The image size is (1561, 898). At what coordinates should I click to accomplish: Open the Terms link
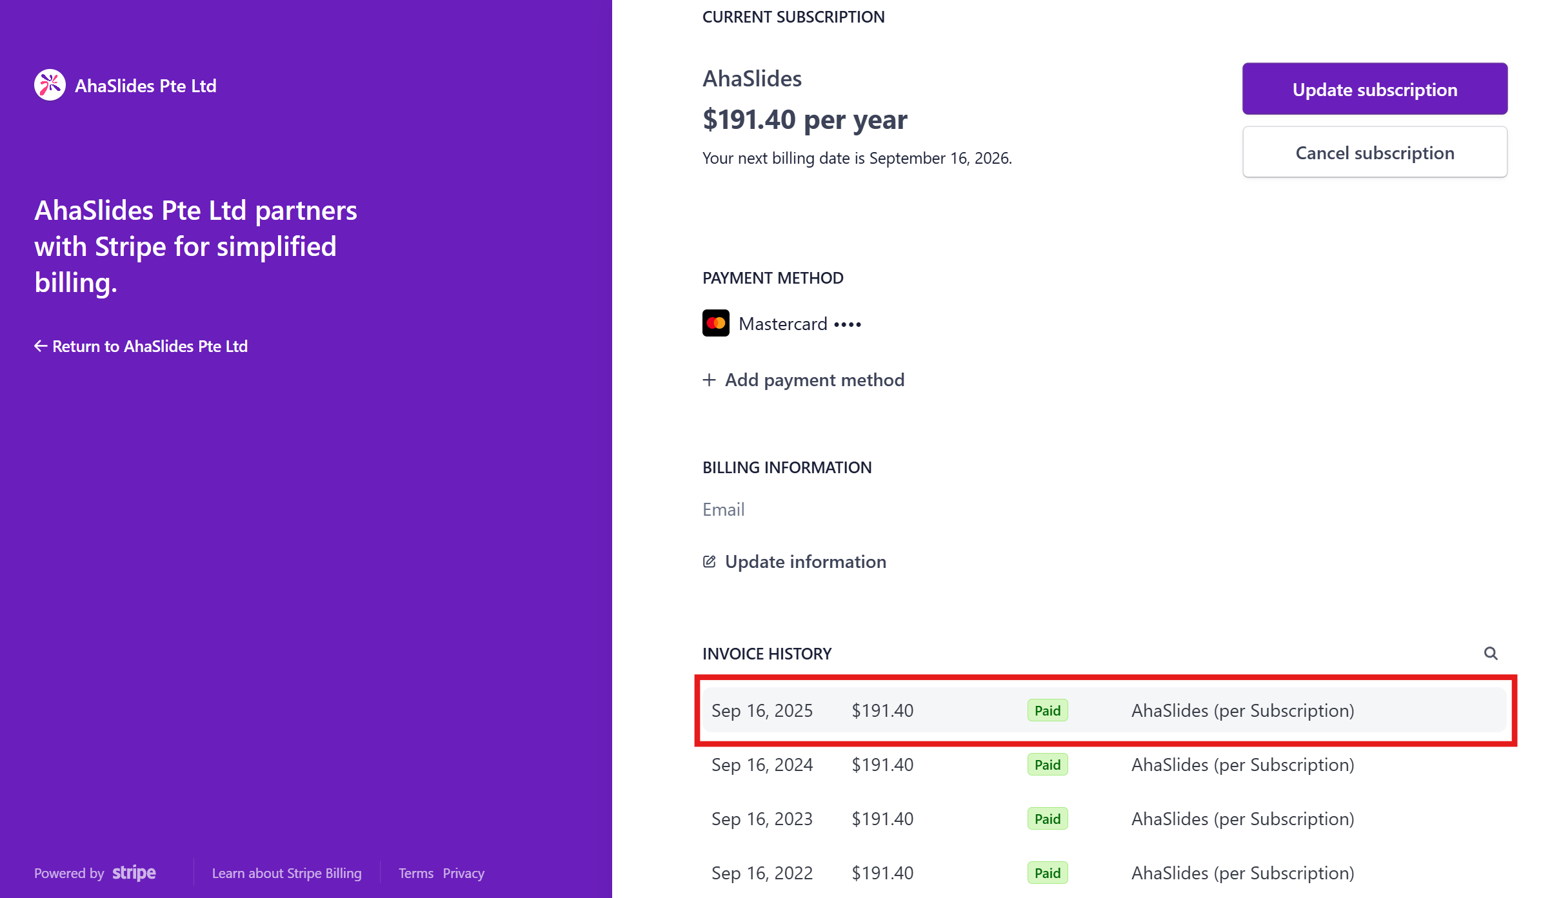coord(415,873)
